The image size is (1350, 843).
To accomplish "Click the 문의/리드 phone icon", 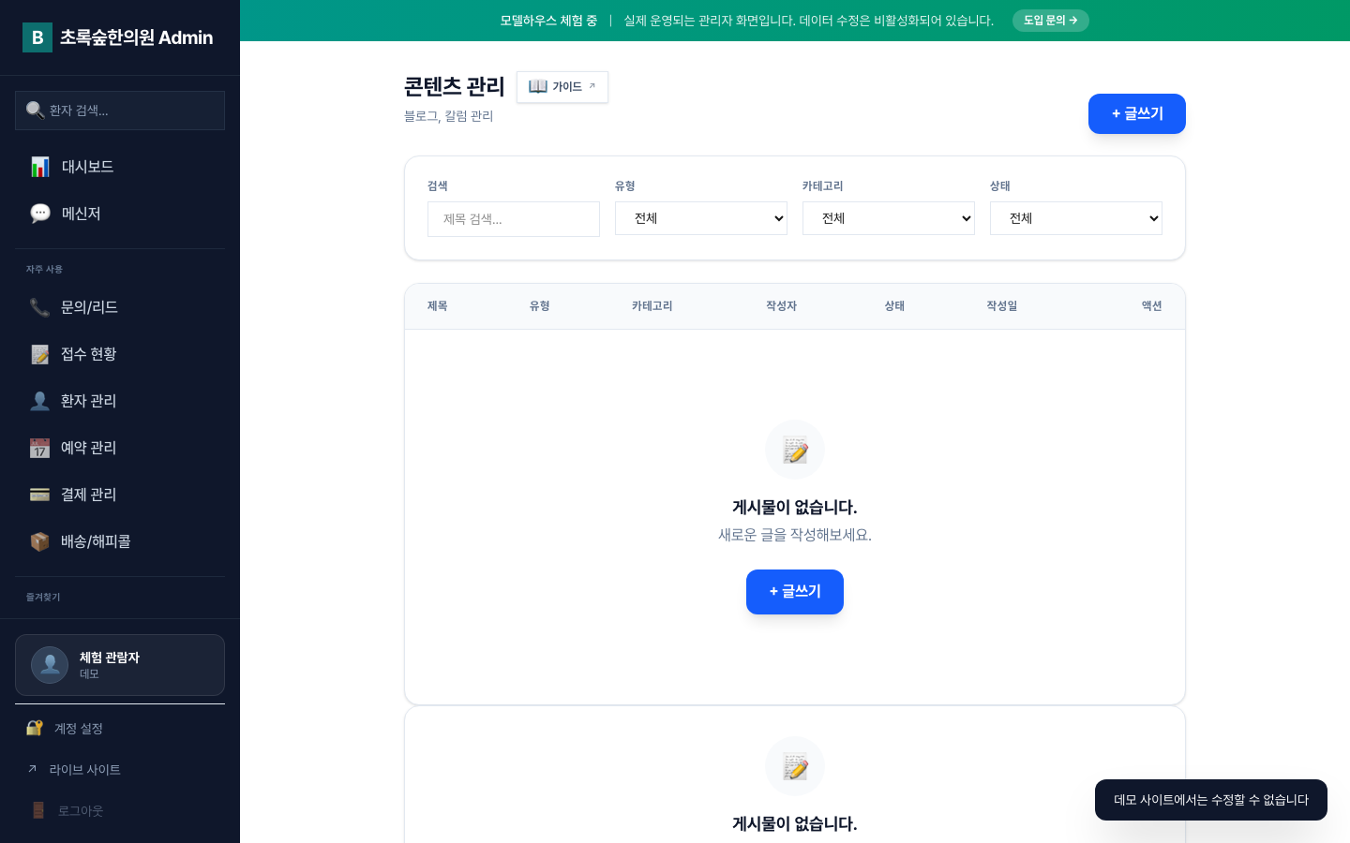I will pos(39,307).
